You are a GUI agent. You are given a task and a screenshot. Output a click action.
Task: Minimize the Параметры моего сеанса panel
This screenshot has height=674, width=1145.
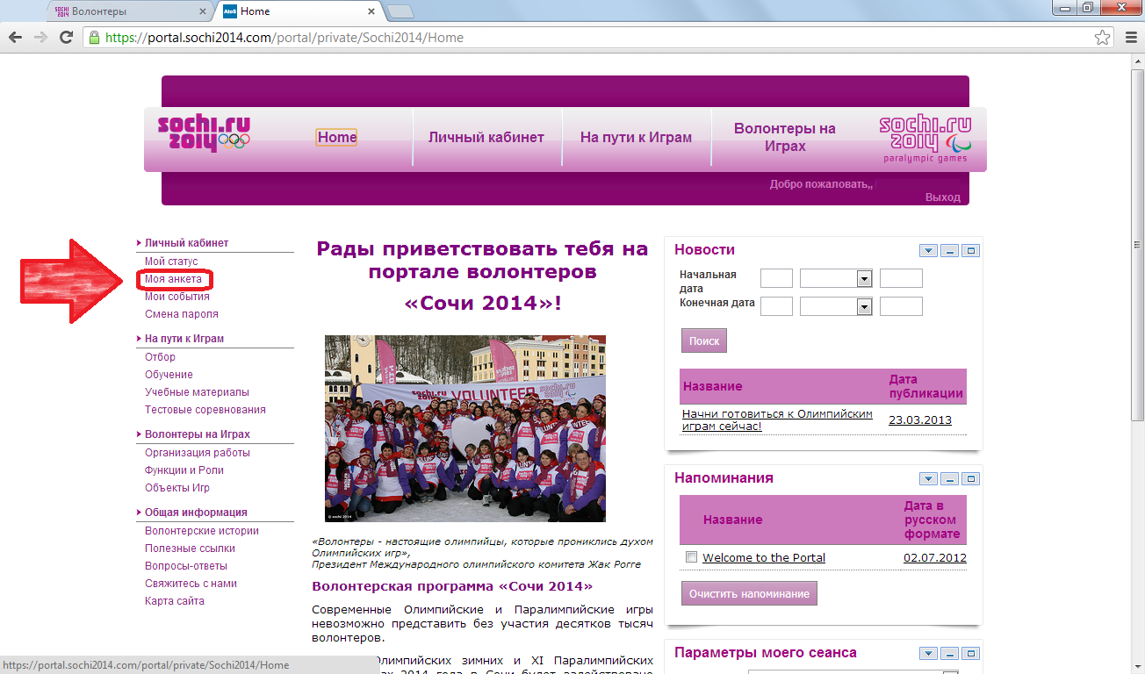950,654
